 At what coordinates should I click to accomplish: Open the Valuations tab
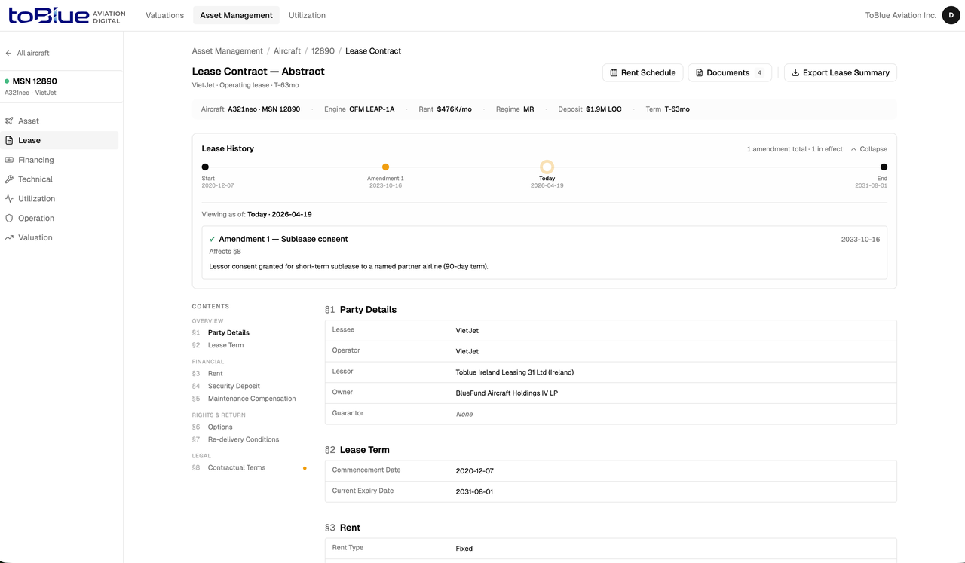click(164, 15)
